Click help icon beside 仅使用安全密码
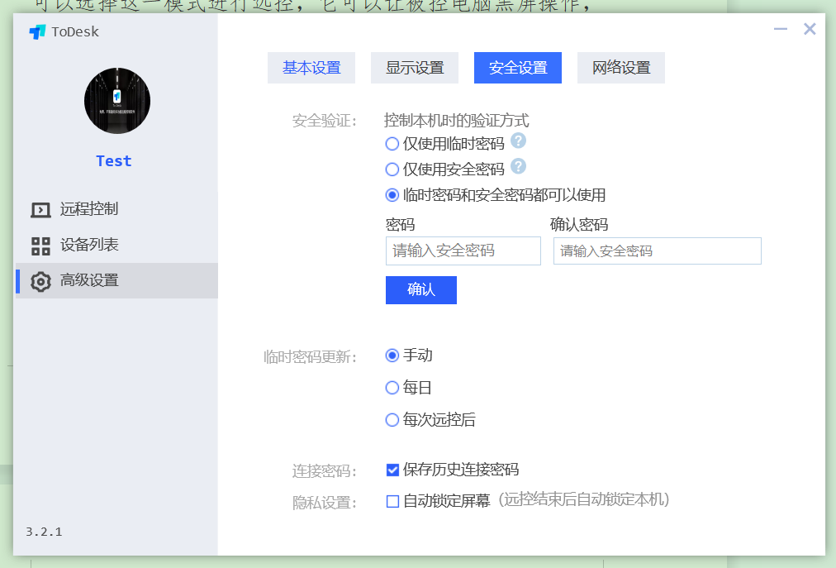The image size is (836, 568). click(518, 167)
